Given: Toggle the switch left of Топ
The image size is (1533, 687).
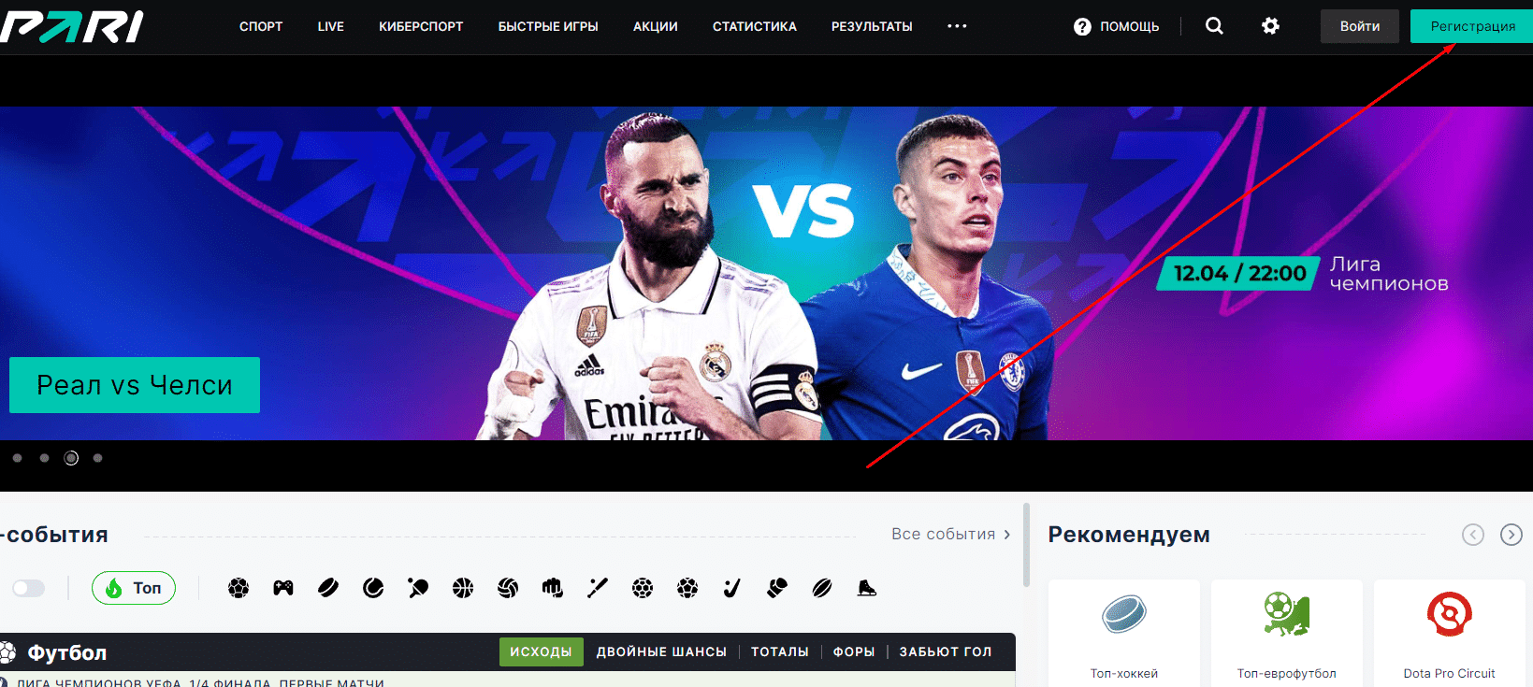Looking at the screenshot, I should point(28,588).
